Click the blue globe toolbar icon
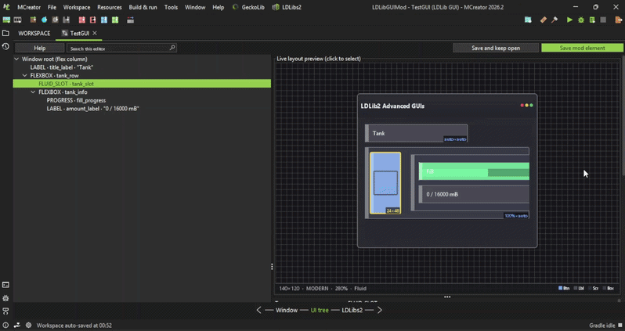Screen dimensions: 625x331 coord(44,20)
